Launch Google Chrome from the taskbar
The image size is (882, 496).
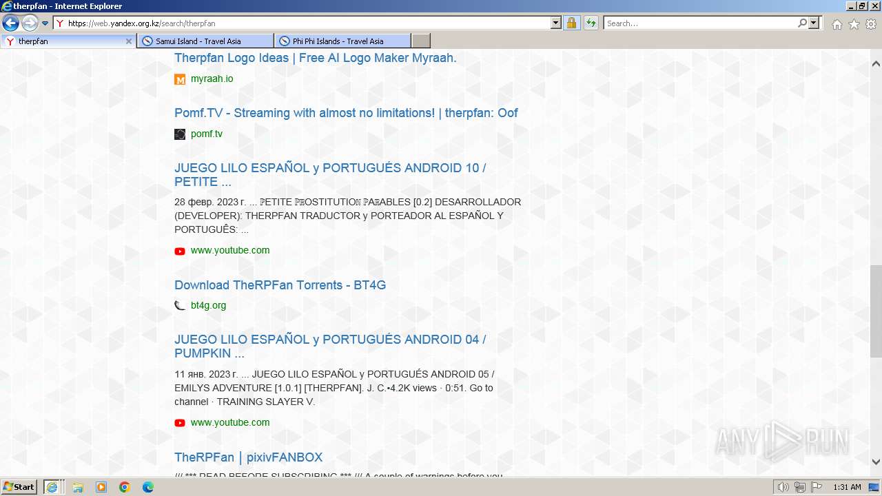(x=125, y=487)
